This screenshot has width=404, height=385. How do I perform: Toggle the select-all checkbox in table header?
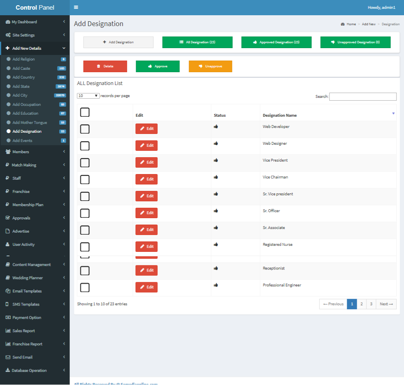85,112
